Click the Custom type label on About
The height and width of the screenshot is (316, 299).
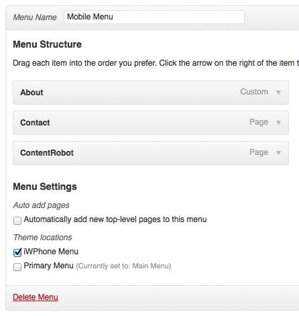pyautogui.click(x=254, y=92)
